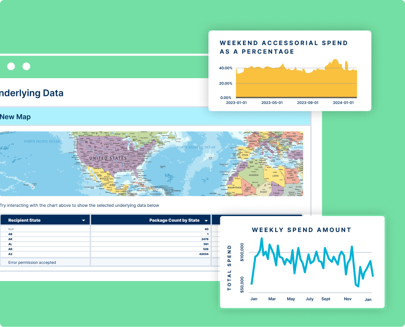Select the AZ row with 42034 packages
This screenshot has width=405, height=327.
pos(105,254)
